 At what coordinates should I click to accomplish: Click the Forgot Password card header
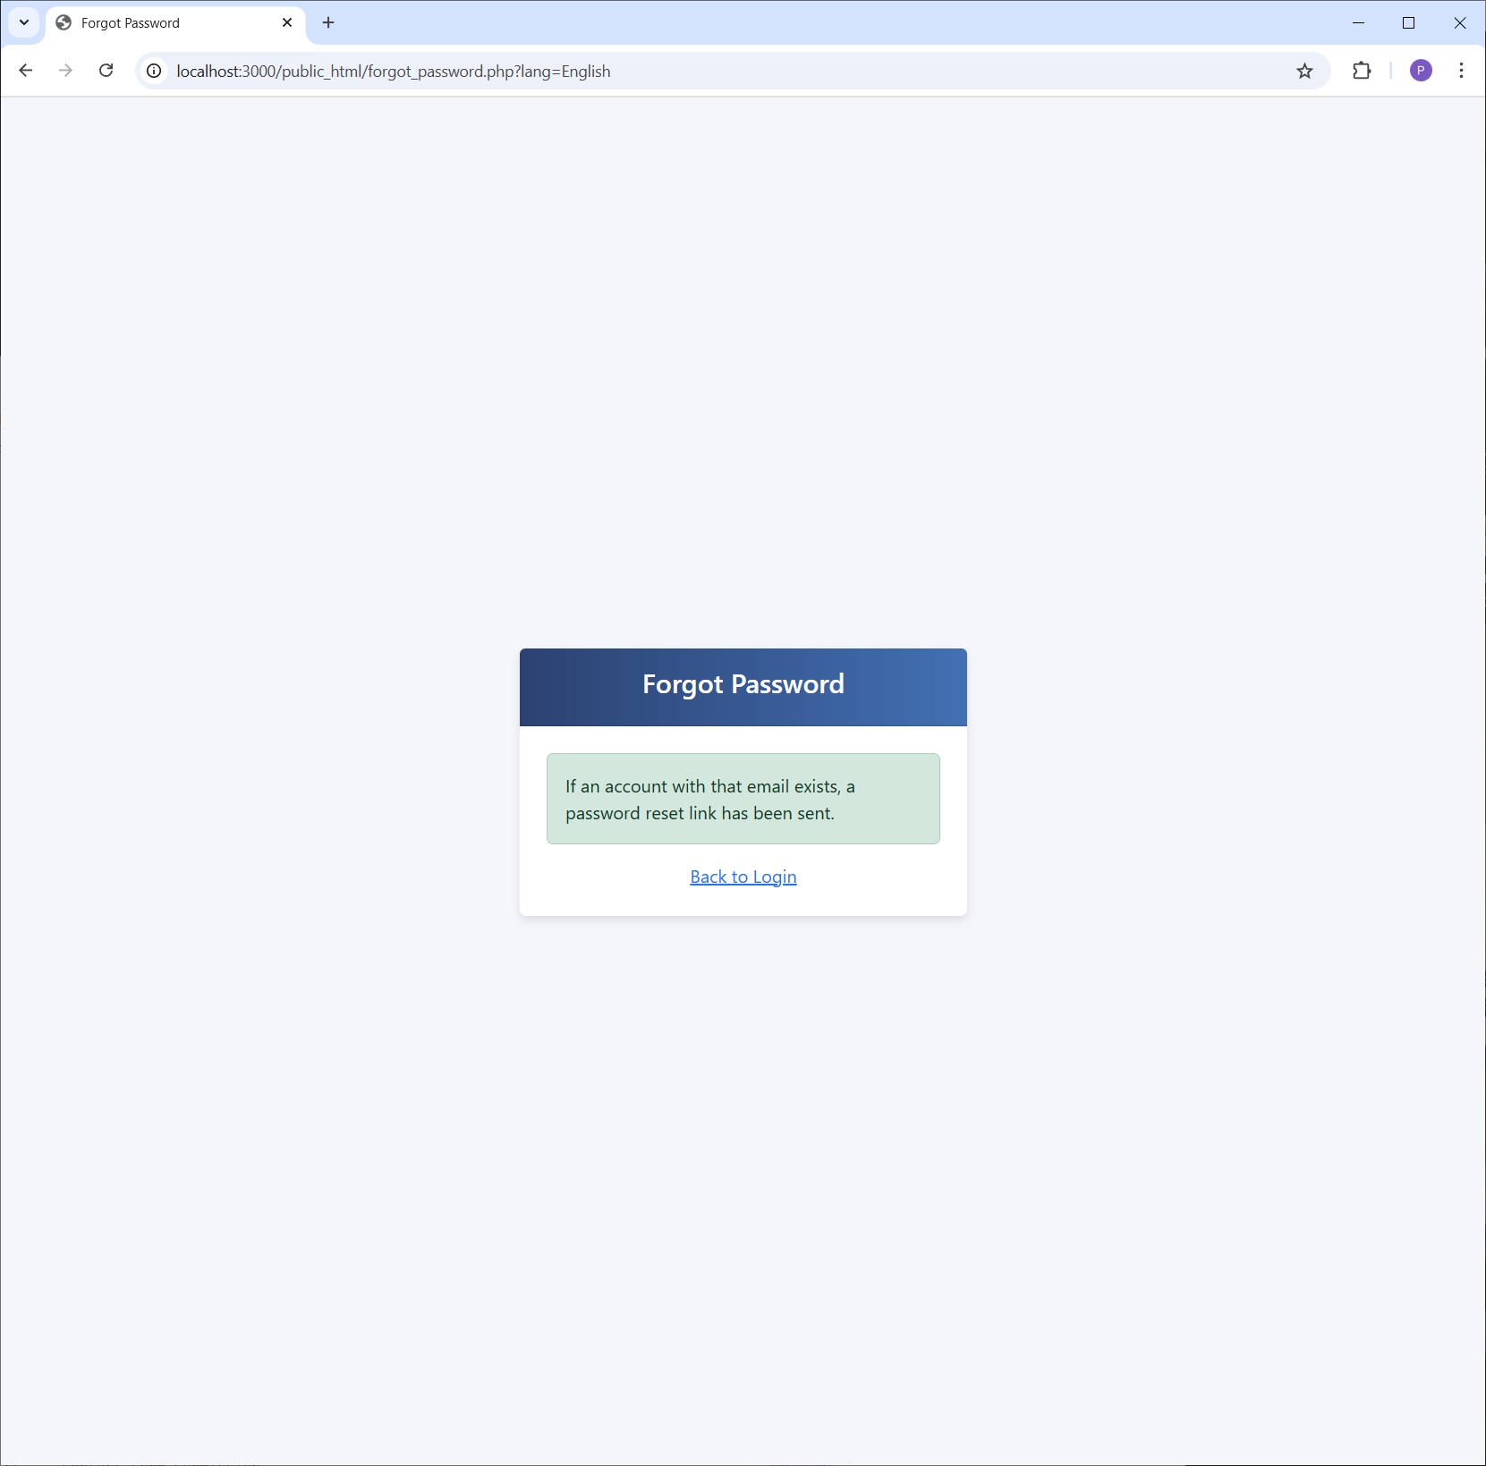tap(743, 687)
